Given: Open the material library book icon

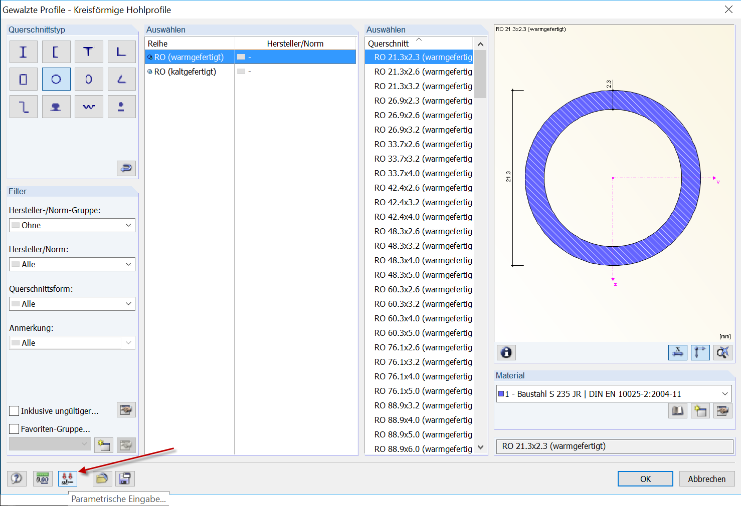Looking at the screenshot, I should [677, 410].
